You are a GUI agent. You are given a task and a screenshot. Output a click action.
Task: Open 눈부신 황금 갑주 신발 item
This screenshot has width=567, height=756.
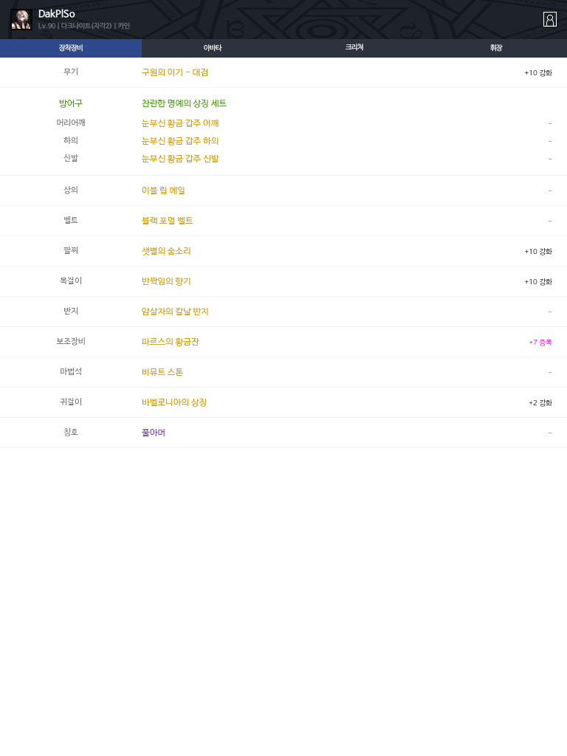[180, 159]
